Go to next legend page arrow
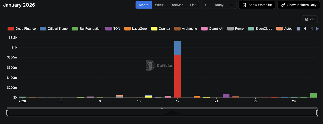Screen dimensions: 323x124 click(317, 29)
